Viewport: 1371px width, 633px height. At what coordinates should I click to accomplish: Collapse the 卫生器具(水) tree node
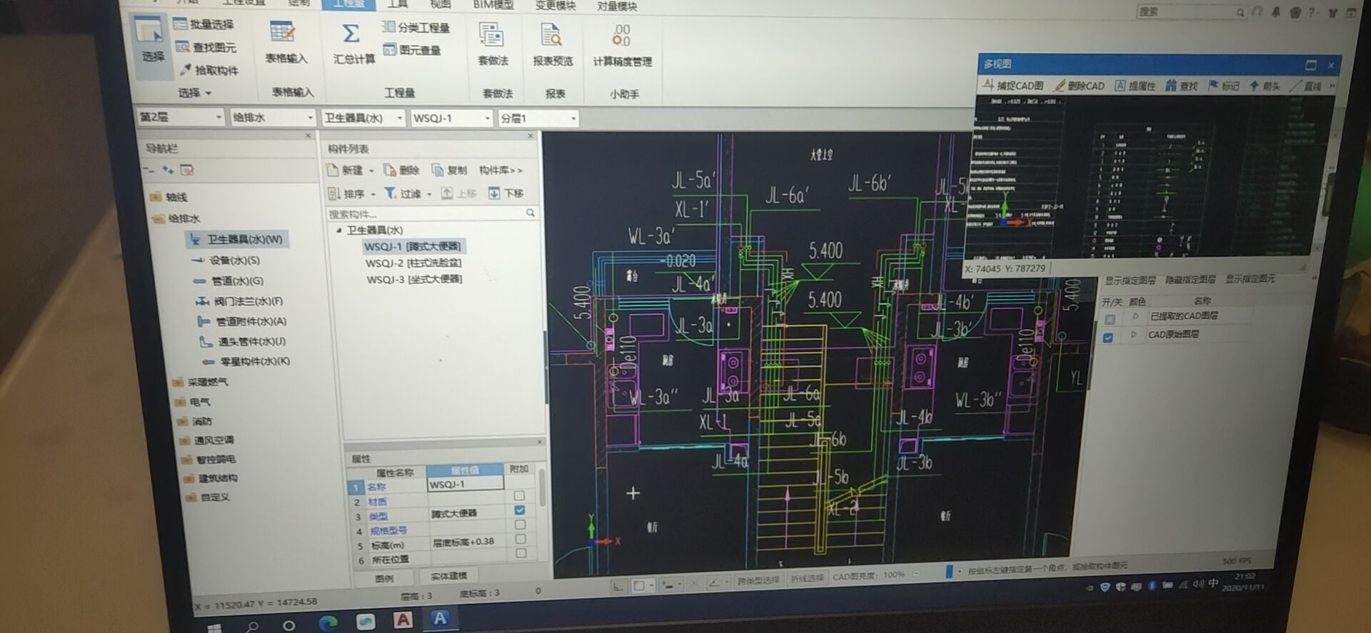[339, 230]
